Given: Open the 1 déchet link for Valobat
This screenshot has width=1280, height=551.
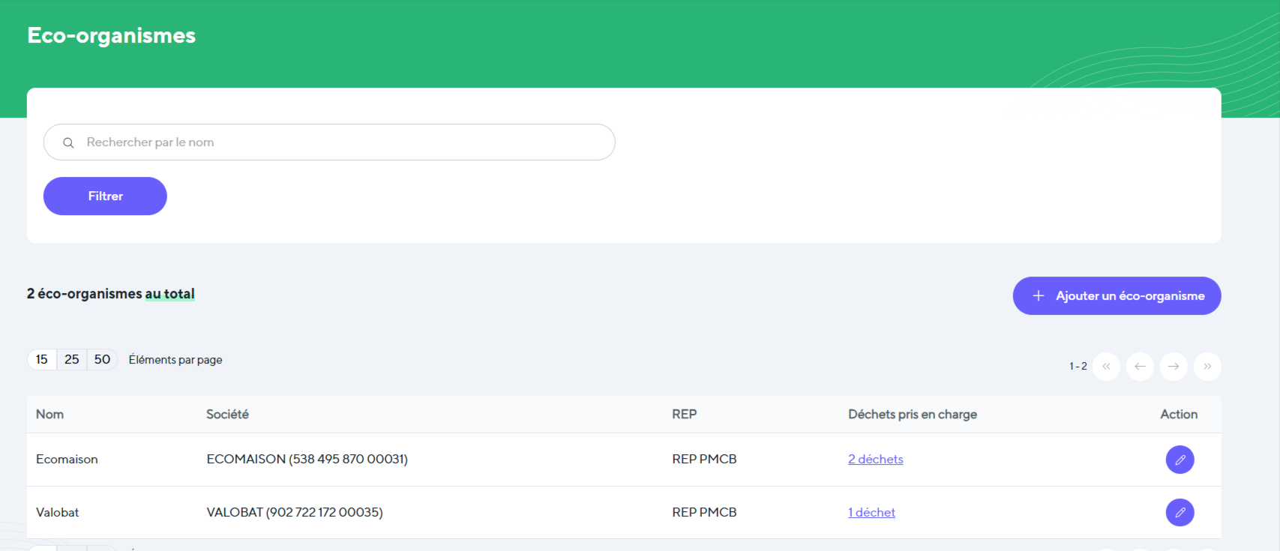Looking at the screenshot, I should pos(871,513).
